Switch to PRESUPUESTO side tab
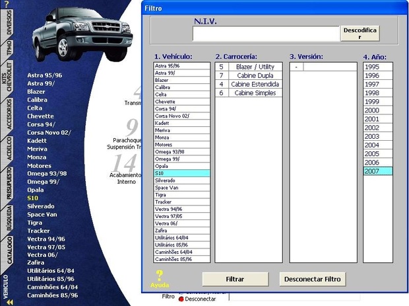 9,184
